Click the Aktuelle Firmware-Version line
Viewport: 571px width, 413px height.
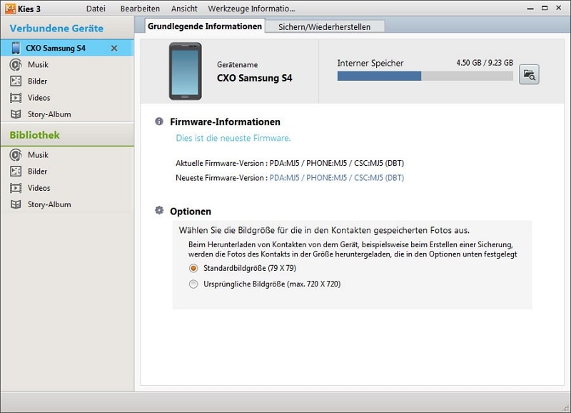[x=290, y=163]
